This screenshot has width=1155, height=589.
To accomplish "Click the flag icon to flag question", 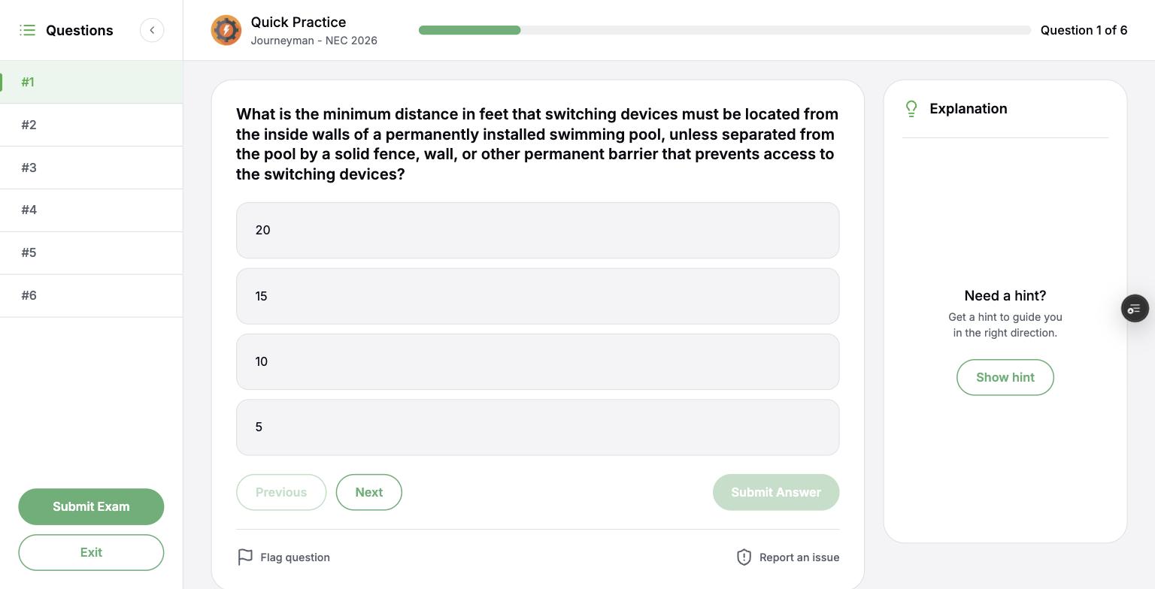I will [245, 557].
